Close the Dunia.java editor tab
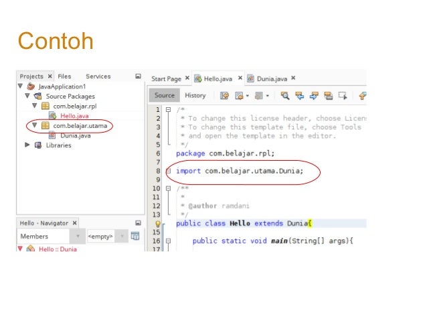Screen dimensions: 427x321 (293, 78)
